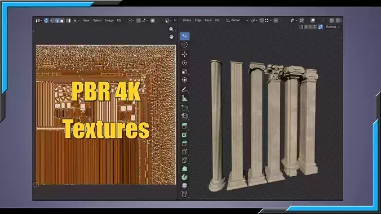381x214 pixels.
Task: Toggle UV sync selection in UV editor
Action: click(x=46, y=21)
